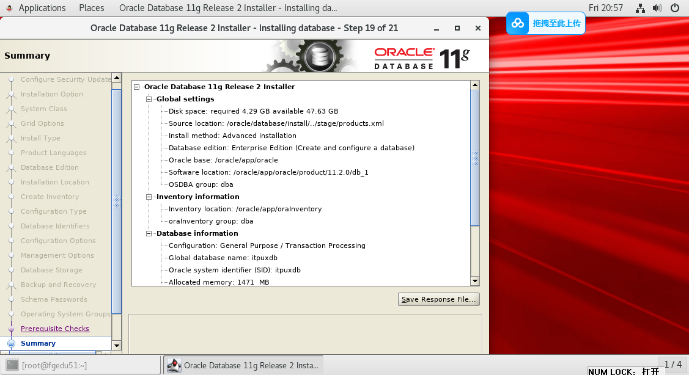
Task: Select the Install method: Advanced installation row
Action: pos(232,136)
